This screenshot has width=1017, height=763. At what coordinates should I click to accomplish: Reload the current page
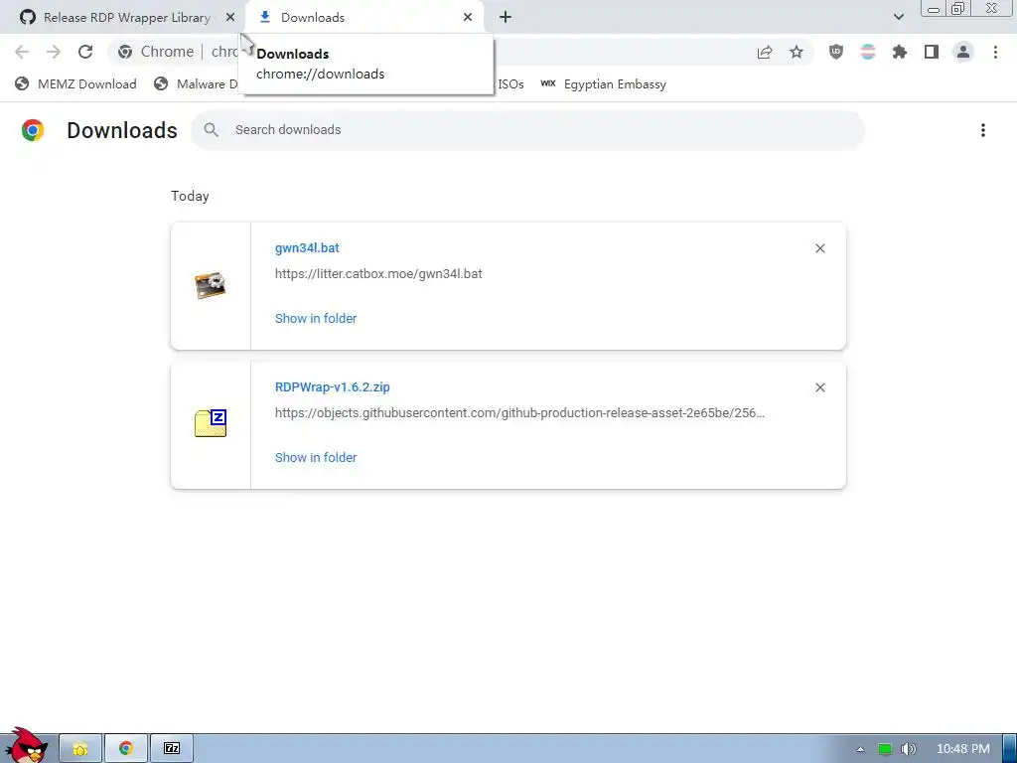[85, 52]
